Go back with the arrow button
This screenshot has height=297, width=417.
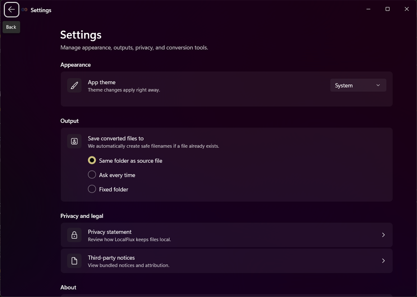coord(11,9)
